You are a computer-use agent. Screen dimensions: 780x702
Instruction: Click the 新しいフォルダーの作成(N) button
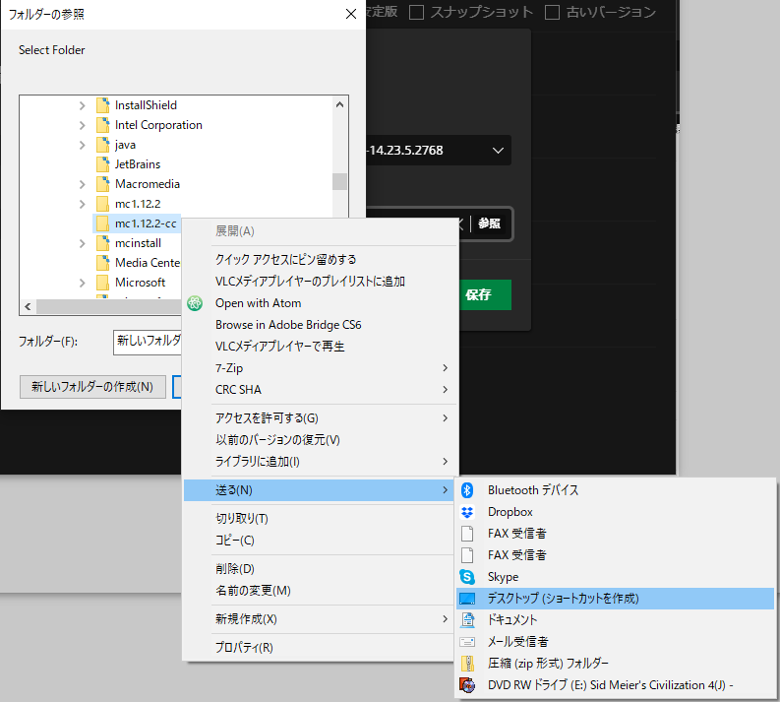click(x=92, y=387)
